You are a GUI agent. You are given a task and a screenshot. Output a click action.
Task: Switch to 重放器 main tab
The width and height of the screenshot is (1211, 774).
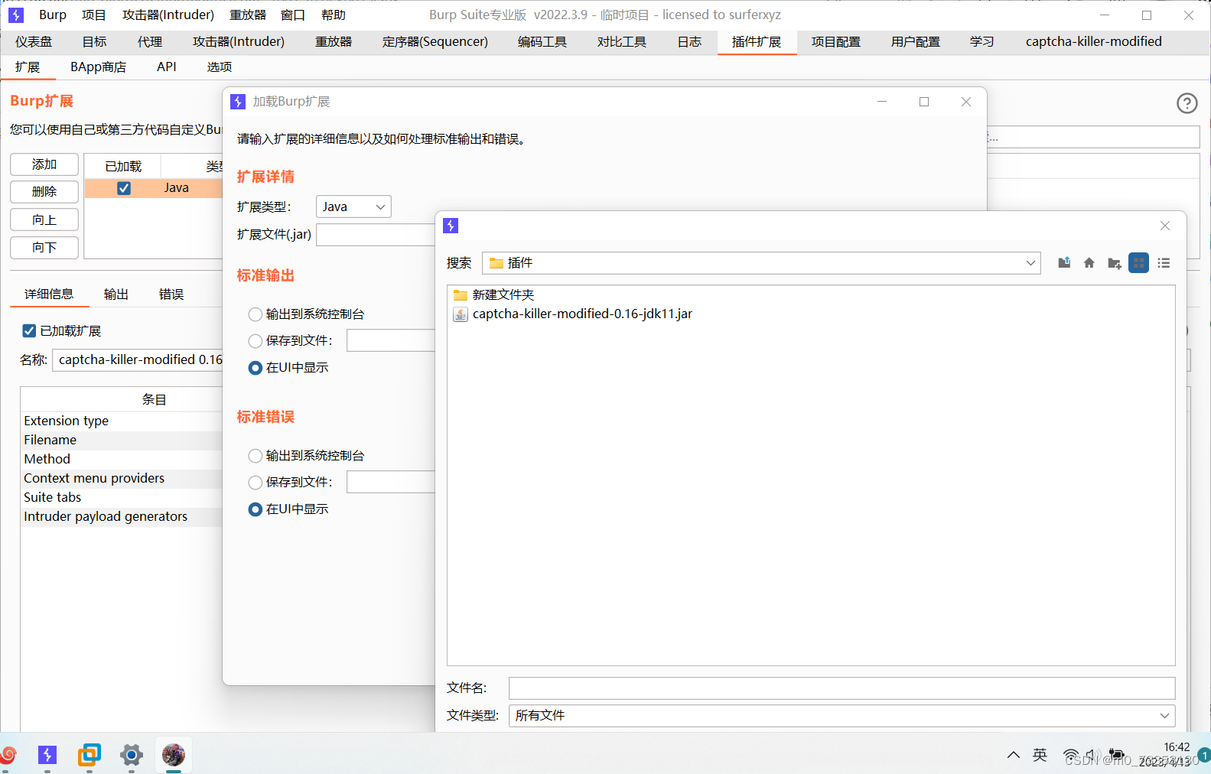334,42
